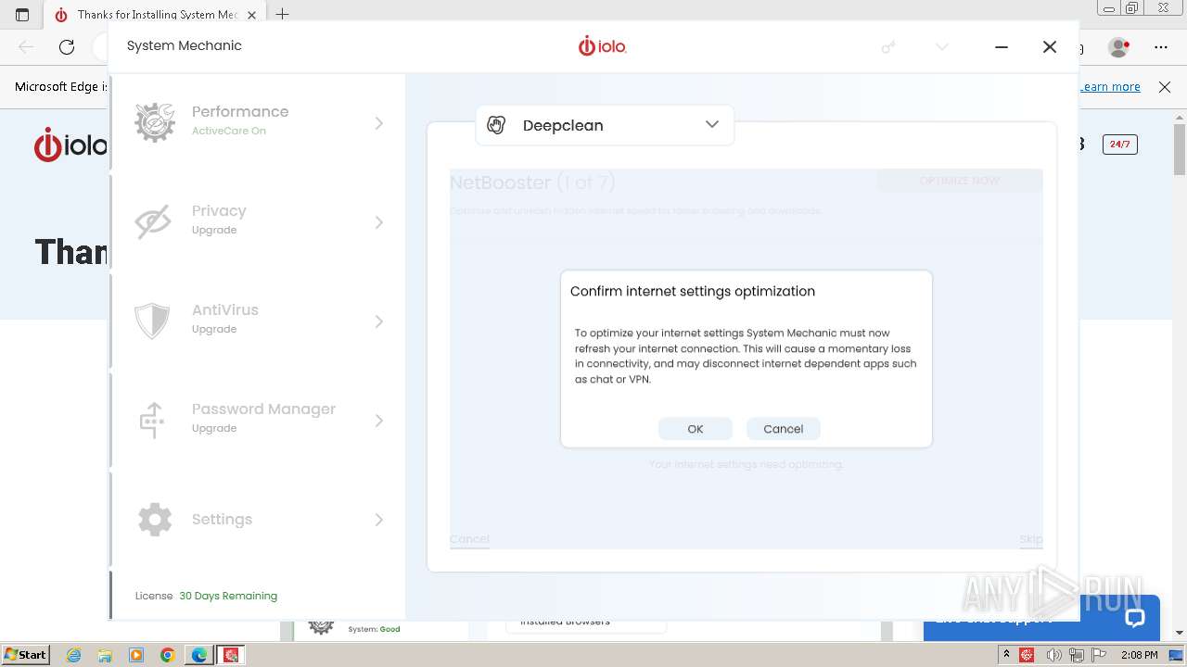Click the network tray icon

click(1078, 655)
